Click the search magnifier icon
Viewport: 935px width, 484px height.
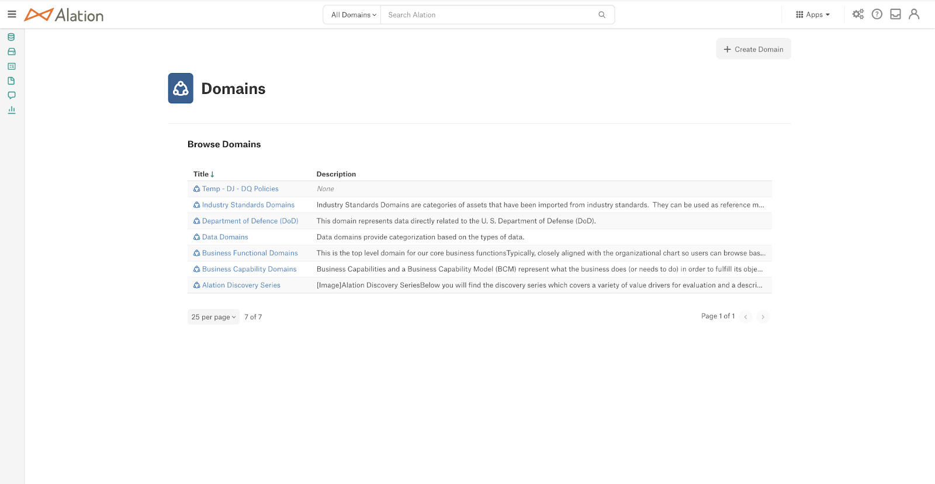(602, 15)
